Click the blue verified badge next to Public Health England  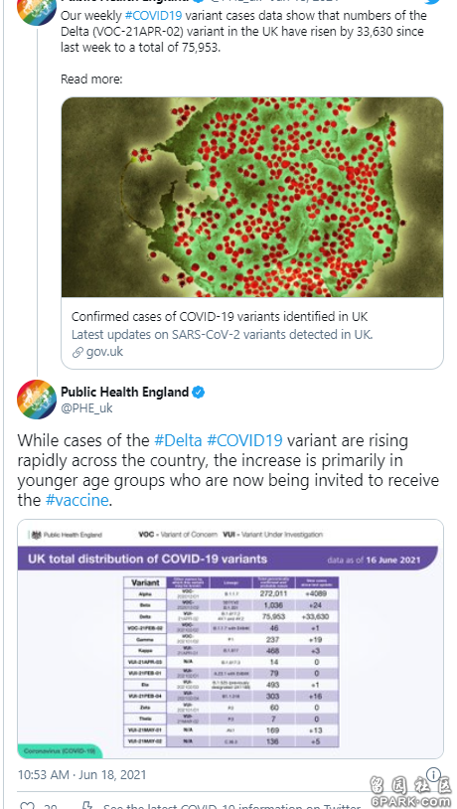pyautogui.click(x=199, y=393)
